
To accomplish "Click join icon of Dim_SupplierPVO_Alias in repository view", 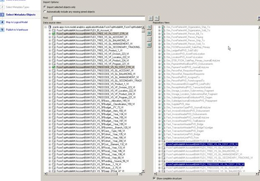I will [x=164, y=104].
